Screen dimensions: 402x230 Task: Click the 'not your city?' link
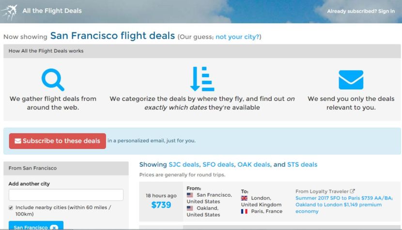[237, 37]
